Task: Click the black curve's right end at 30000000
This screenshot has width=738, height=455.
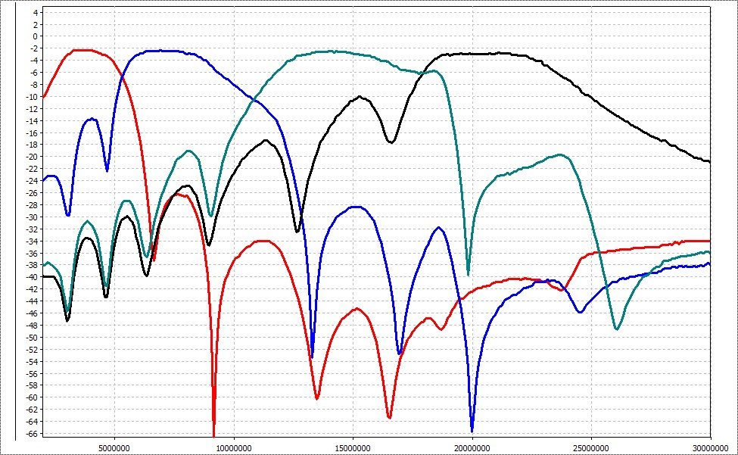Action: pyautogui.click(x=708, y=161)
